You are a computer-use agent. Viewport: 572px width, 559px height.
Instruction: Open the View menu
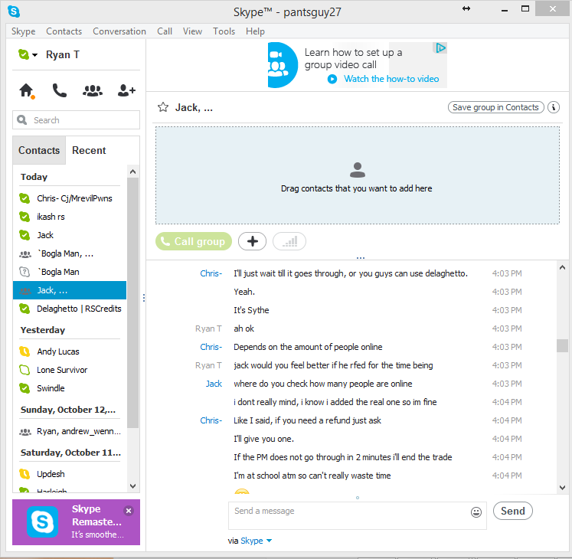(x=192, y=31)
